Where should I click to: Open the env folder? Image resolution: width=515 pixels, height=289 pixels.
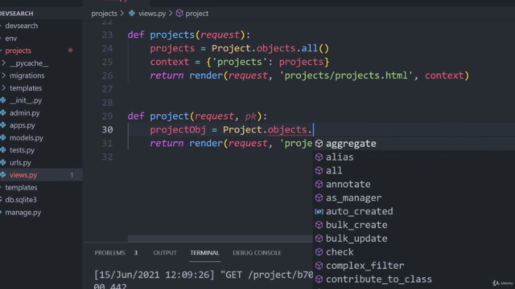10,39
